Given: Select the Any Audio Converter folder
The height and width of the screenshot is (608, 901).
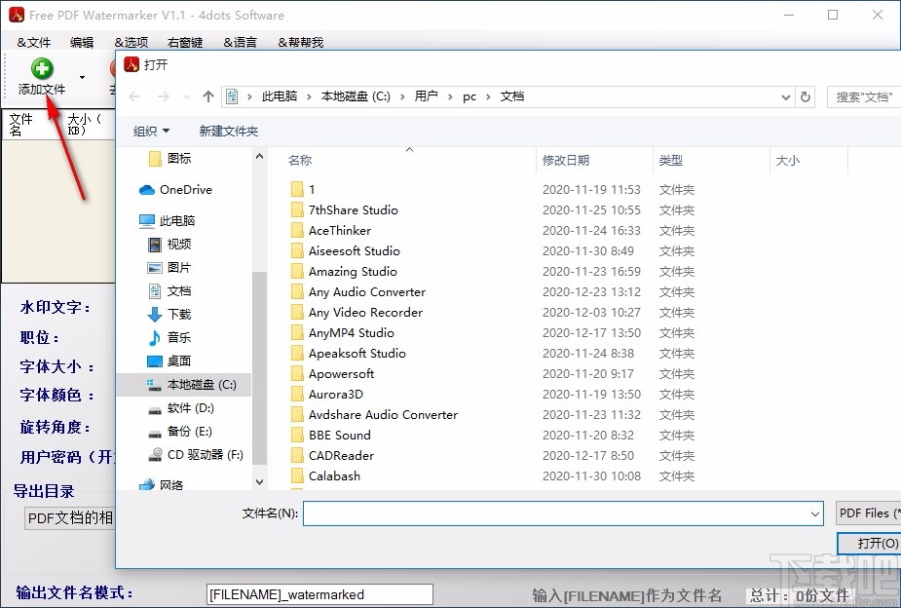Looking at the screenshot, I should click(x=358, y=292).
